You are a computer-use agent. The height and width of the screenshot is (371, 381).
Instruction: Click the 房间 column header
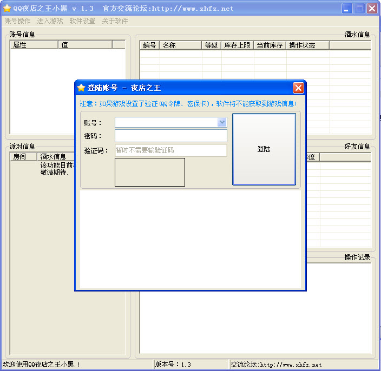pyautogui.click(x=23, y=157)
